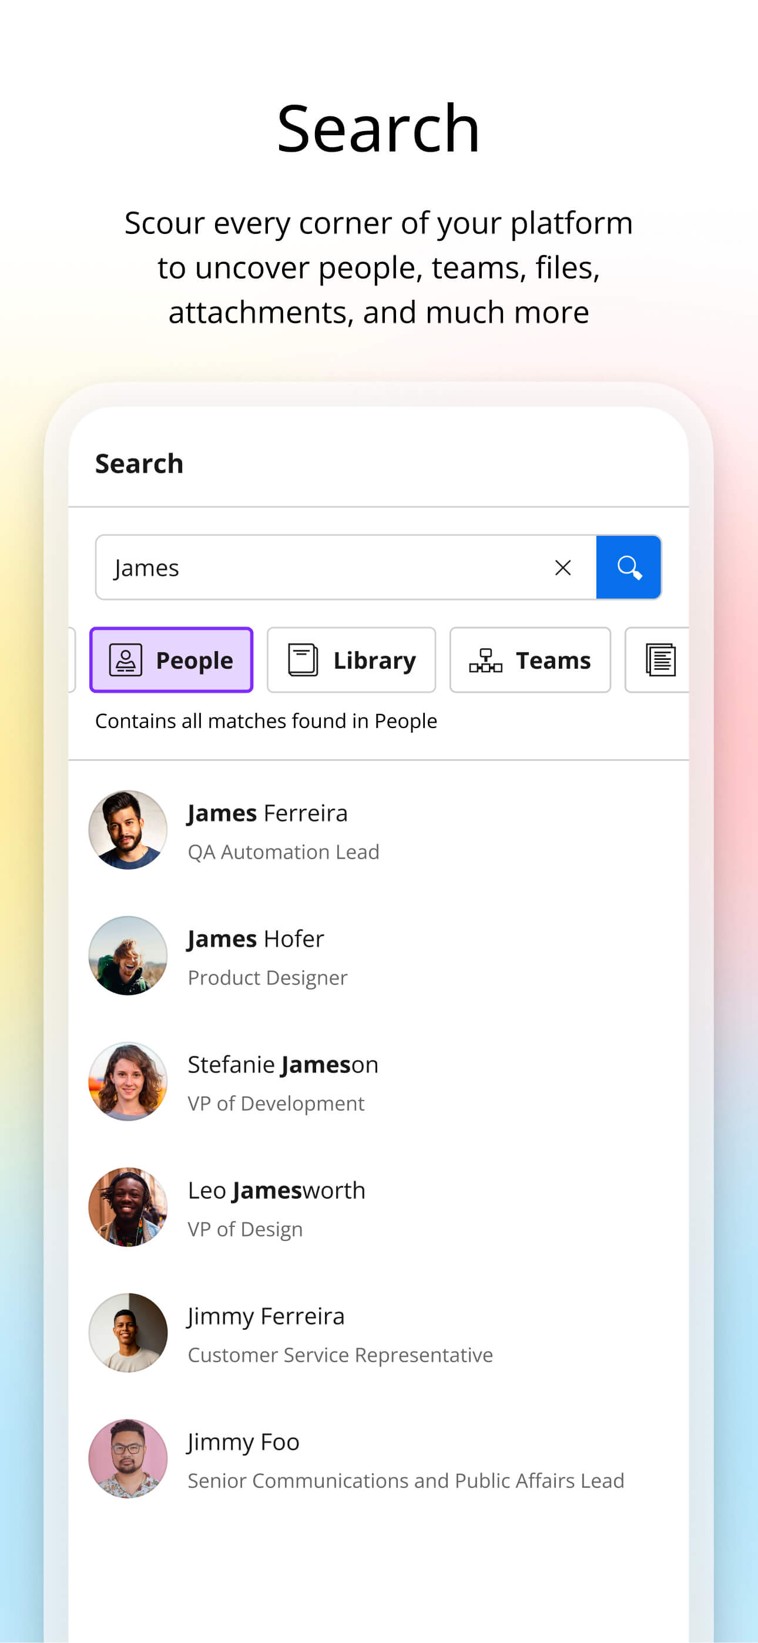The width and height of the screenshot is (758, 1643).
Task: Select the People filter tab
Action: (x=171, y=659)
